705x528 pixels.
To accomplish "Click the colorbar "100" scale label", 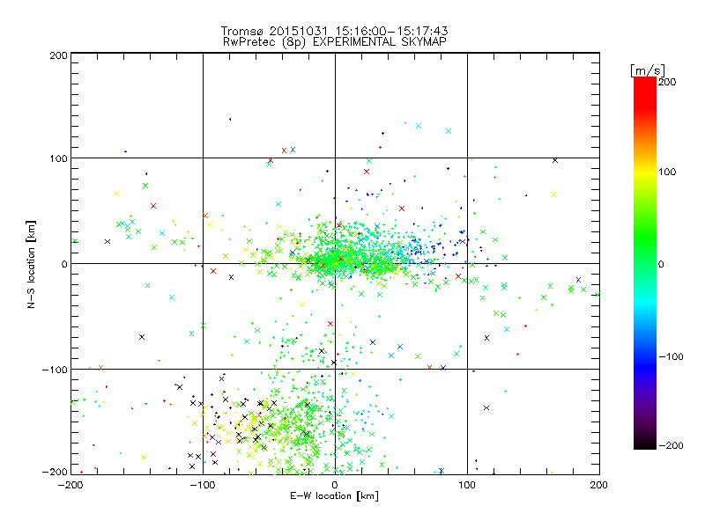I will (x=667, y=172).
